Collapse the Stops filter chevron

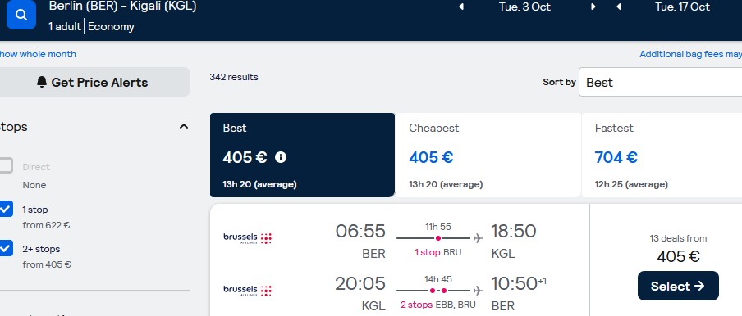(184, 126)
